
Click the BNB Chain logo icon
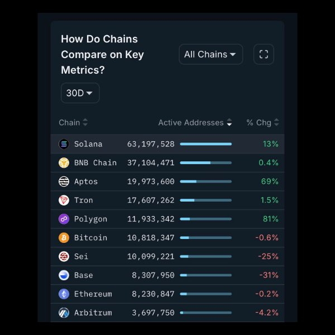(64, 163)
